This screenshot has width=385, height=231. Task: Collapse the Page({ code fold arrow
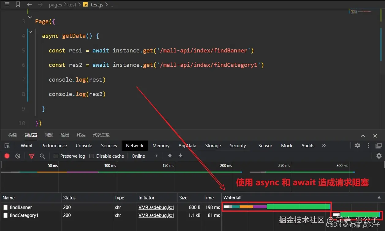pos(30,17)
